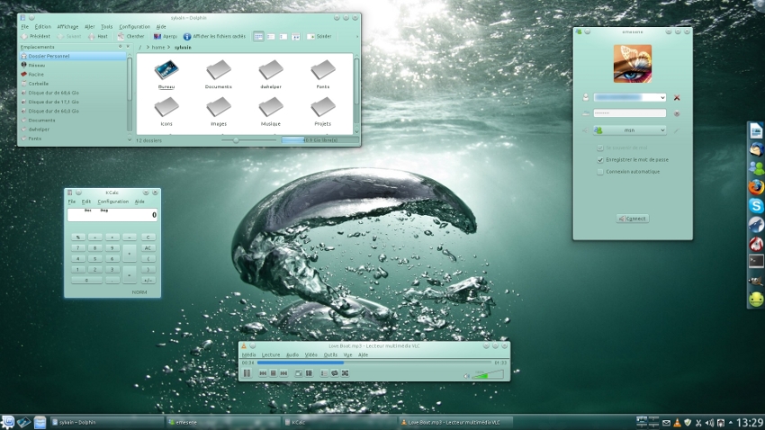The height and width of the screenshot is (430, 765).
Task: Click the Connect button in emesene
Action: pos(633,219)
